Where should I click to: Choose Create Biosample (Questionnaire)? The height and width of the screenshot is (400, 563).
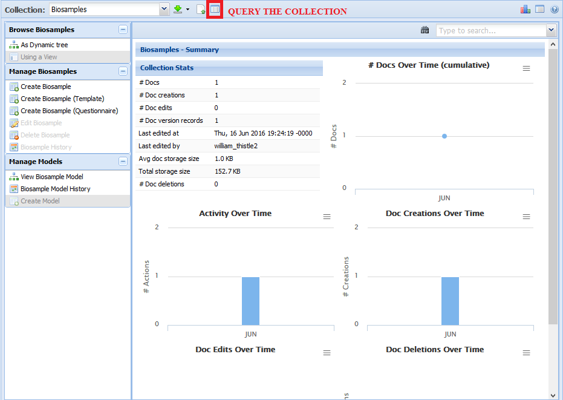point(69,111)
